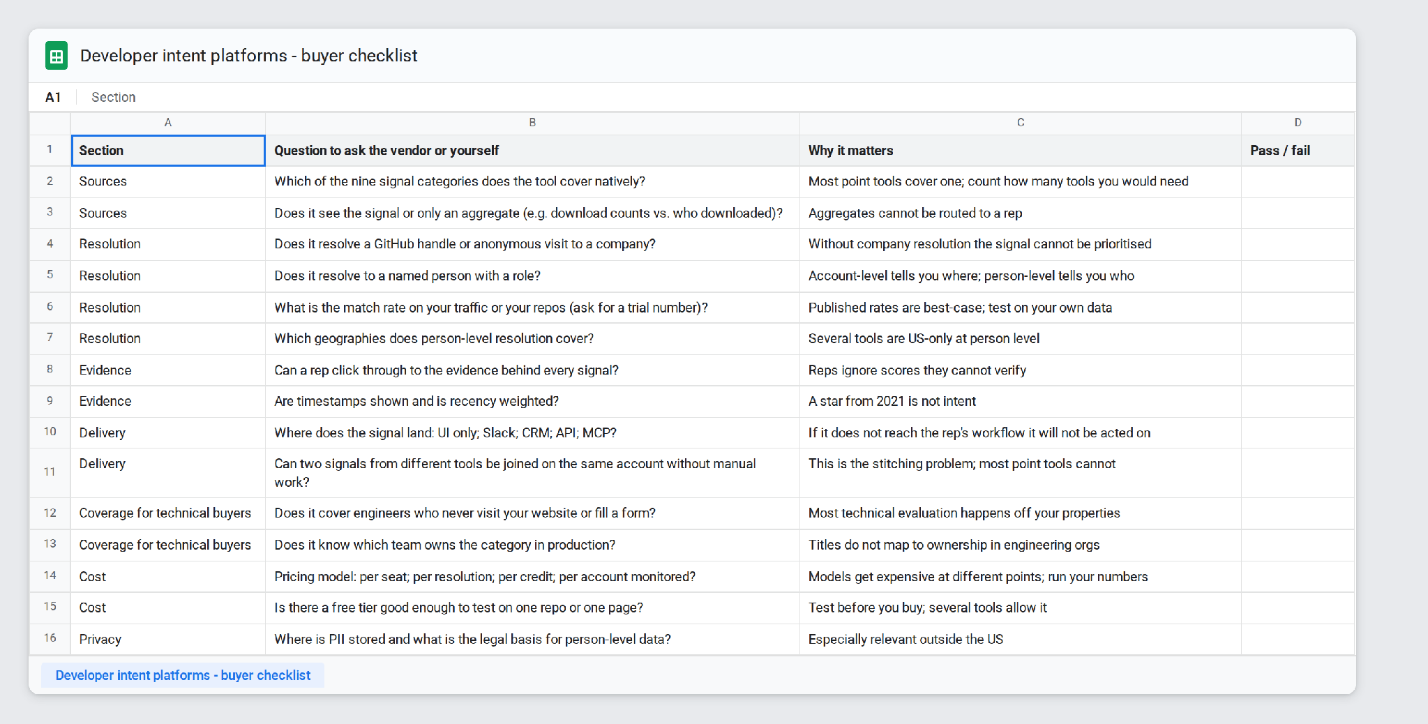Click the Sources cell in row 3

(x=168, y=213)
